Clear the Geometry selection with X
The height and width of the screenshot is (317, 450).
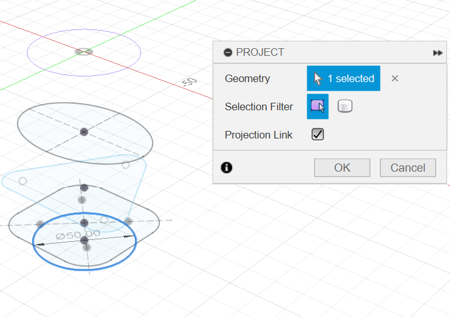coord(394,78)
